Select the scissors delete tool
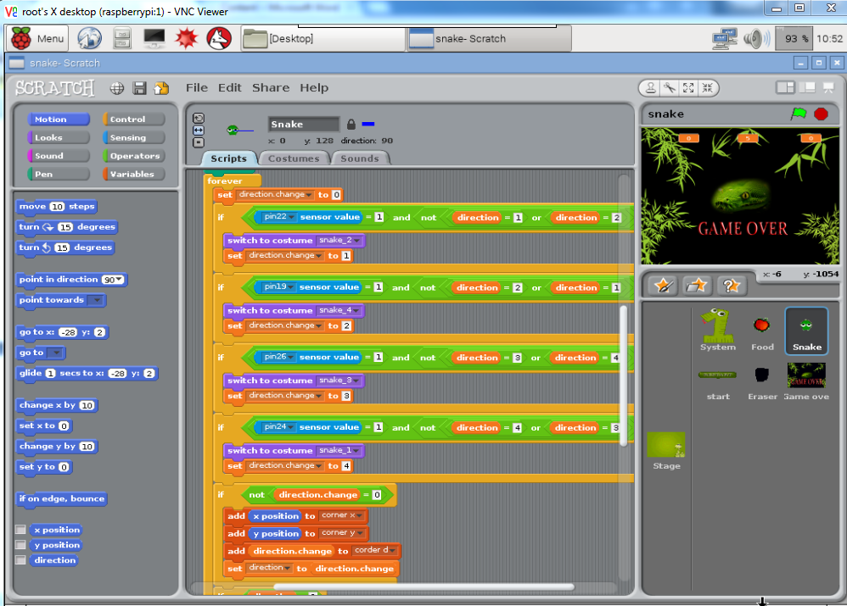 (x=667, y=88)
